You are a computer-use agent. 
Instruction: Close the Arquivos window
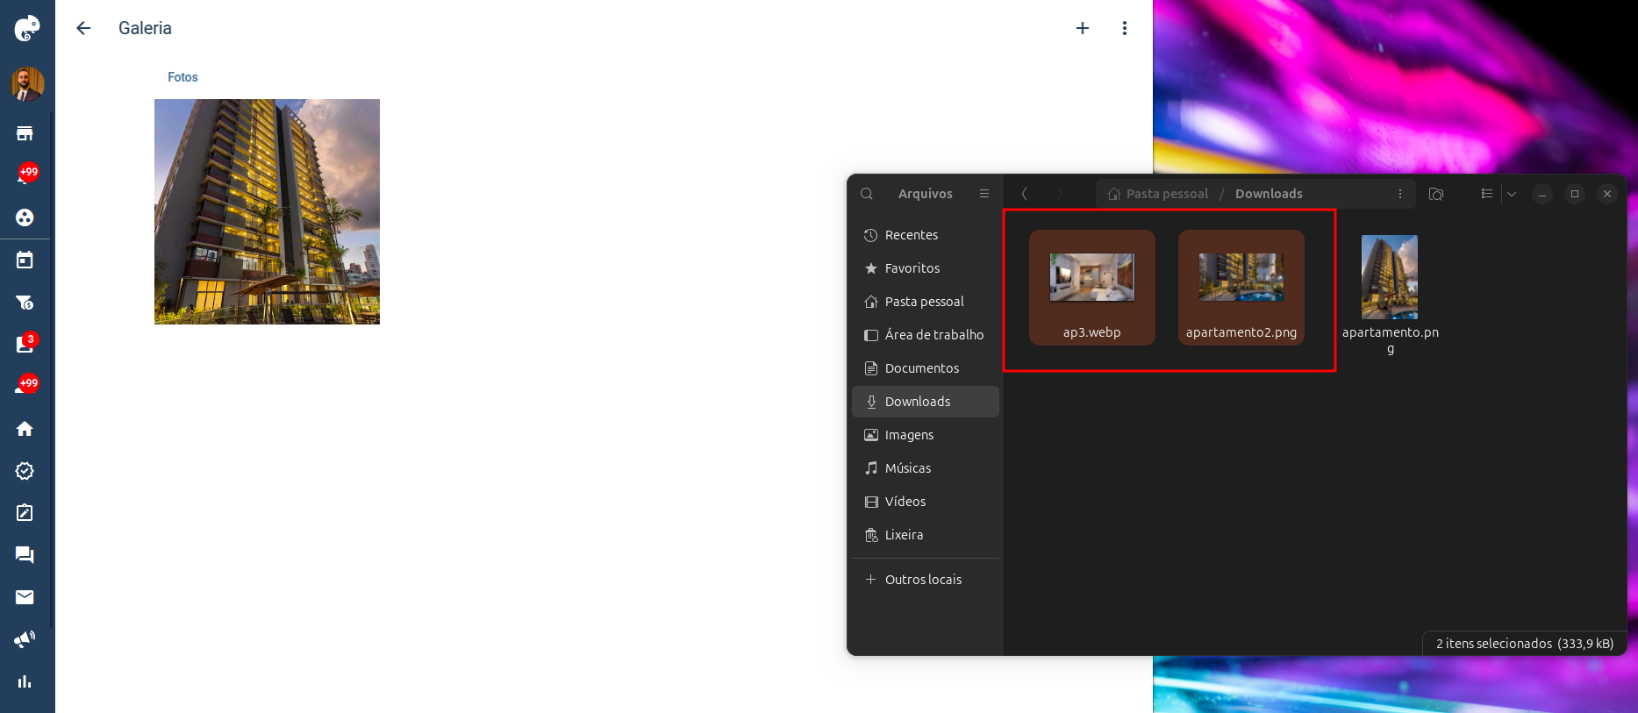[x=1607, y=194]
